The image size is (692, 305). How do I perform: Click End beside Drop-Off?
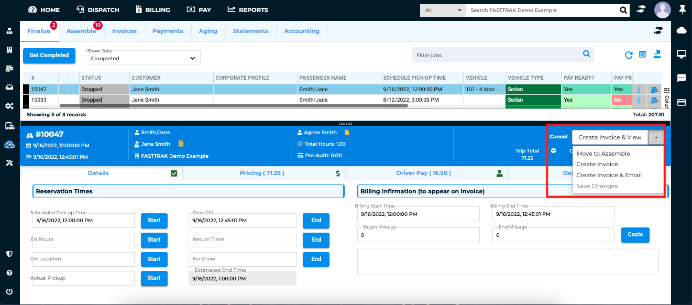pyautogui.click(x=316, y=221)
